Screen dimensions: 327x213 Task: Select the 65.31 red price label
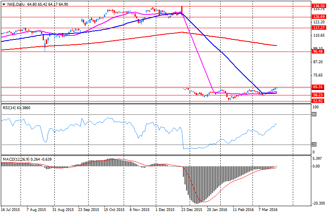(318, 87)
